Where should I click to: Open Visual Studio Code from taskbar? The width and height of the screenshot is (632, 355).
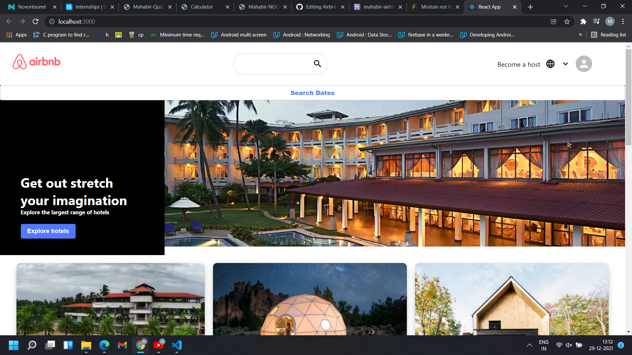tap(177, 345)
